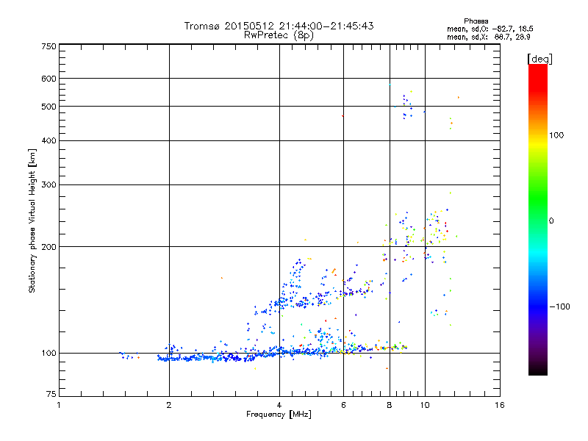588x441 pixels.
Task: Click the x-axis tick label '2'
Action: (169, 405)
